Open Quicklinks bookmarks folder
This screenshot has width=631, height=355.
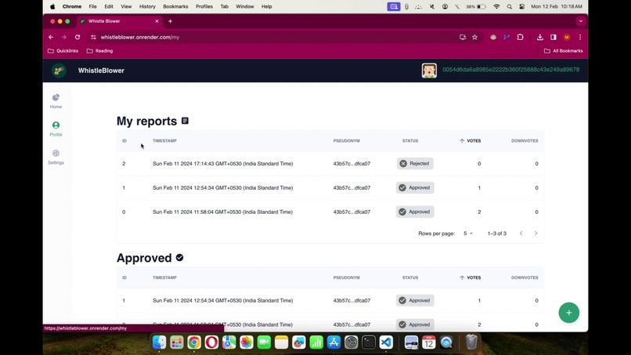click(63, 51)
